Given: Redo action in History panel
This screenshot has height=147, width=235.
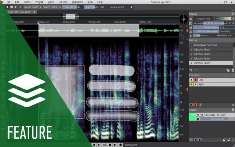Looking at the screenshot, I should 195,70.
